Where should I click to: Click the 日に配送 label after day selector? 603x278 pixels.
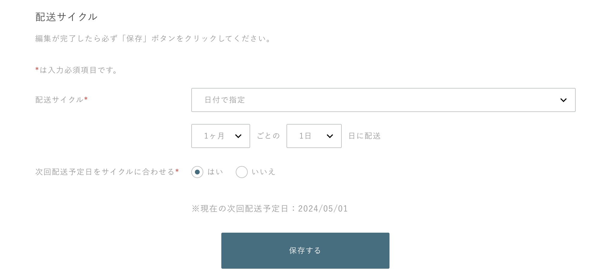coord(364,136)
